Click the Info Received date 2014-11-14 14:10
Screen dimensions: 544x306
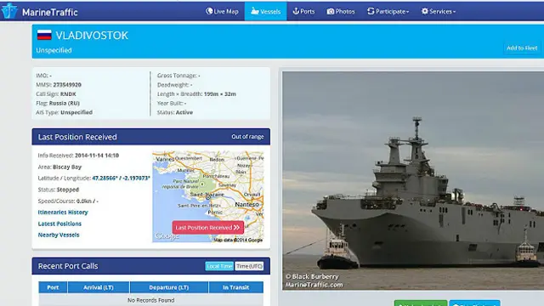click(x=97, y=156)
